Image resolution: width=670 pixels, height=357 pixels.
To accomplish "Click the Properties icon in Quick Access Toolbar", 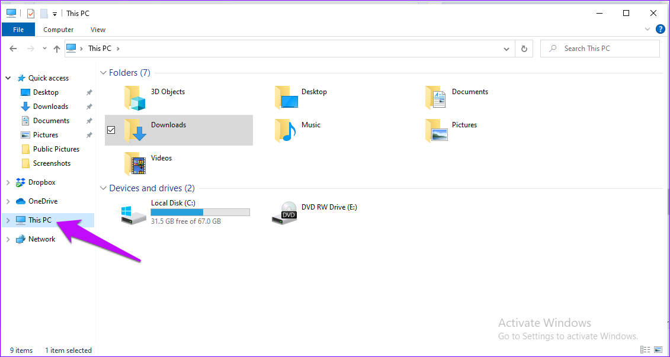I will pyautogui.click(x=31, y=14).
